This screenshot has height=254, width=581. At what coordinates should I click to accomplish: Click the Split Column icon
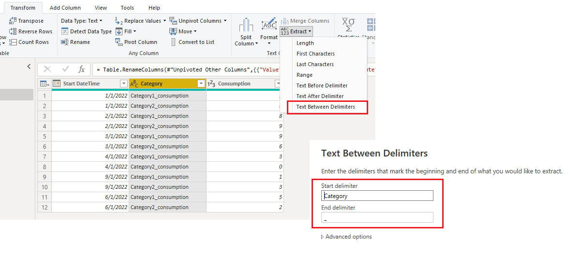click(246, 26)
